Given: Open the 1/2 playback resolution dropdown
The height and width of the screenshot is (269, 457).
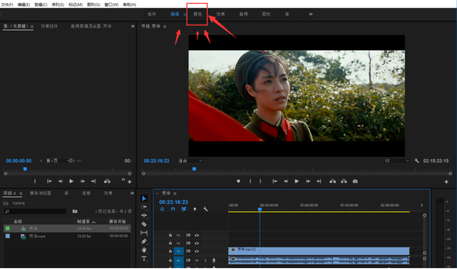Looking at the screenshot, I should (x=396, y=160).
